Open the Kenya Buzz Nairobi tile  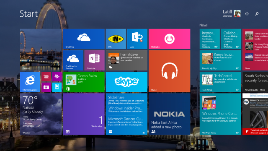220,60
